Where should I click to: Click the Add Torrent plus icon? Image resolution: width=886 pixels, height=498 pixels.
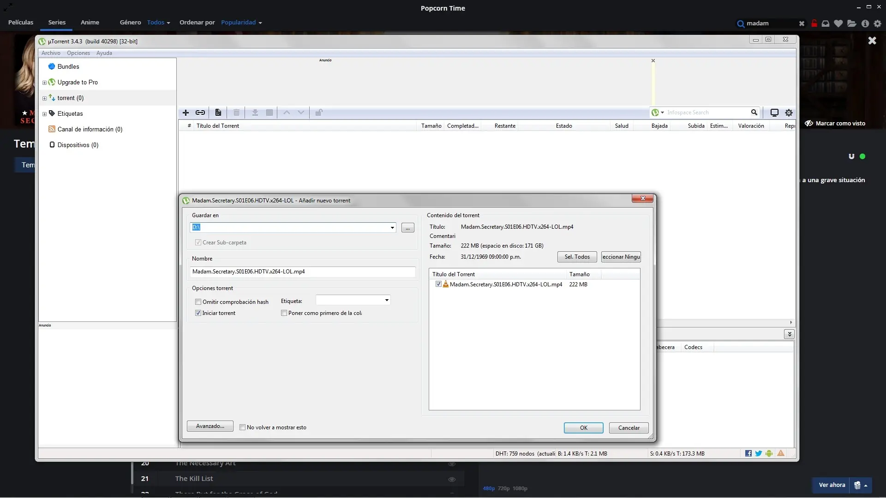click(x=186, y=113)
